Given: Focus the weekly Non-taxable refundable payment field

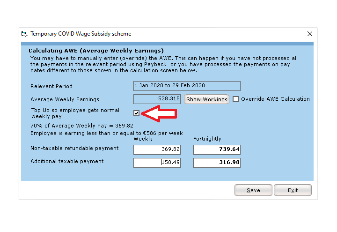Looking at the screenshot, I should click(157, 150).
